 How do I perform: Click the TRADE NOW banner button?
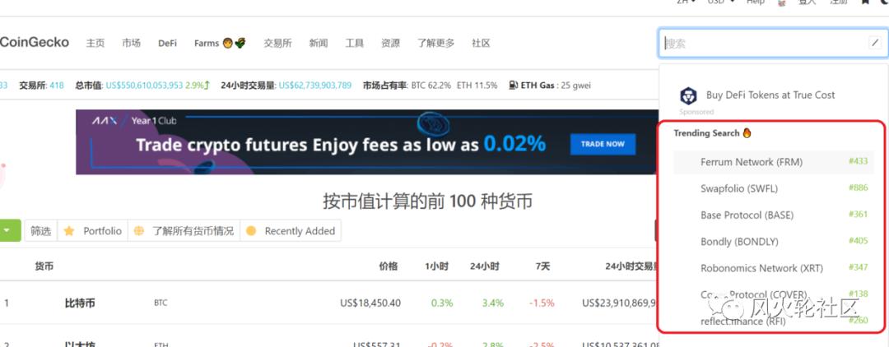click(603, 144)
